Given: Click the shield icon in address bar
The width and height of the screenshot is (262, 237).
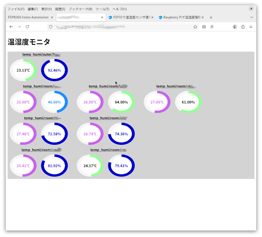Looking at the screenshot, I should click(x=51, y=27).
